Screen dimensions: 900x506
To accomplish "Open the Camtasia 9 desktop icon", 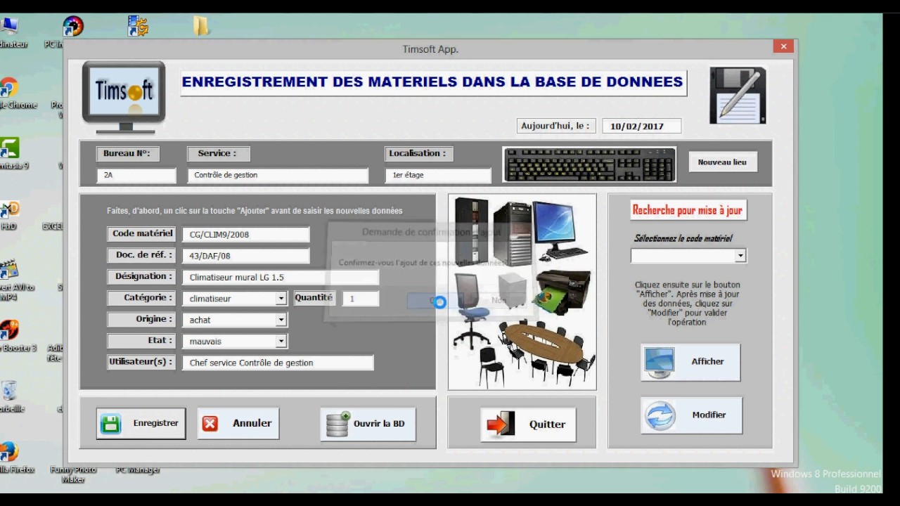I will (x=10, y=153).
